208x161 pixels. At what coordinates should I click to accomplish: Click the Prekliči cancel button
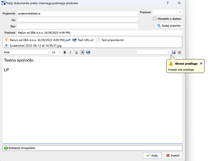(x=173, y=156)
